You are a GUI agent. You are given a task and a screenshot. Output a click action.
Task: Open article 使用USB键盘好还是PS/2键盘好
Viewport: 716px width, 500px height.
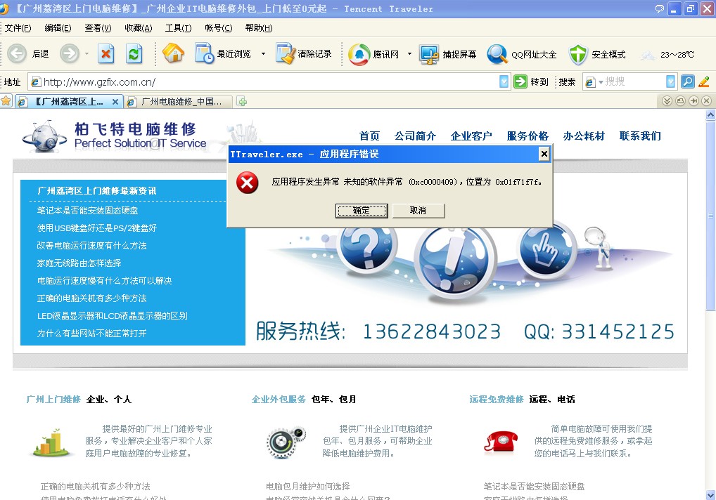pos(97,228)
